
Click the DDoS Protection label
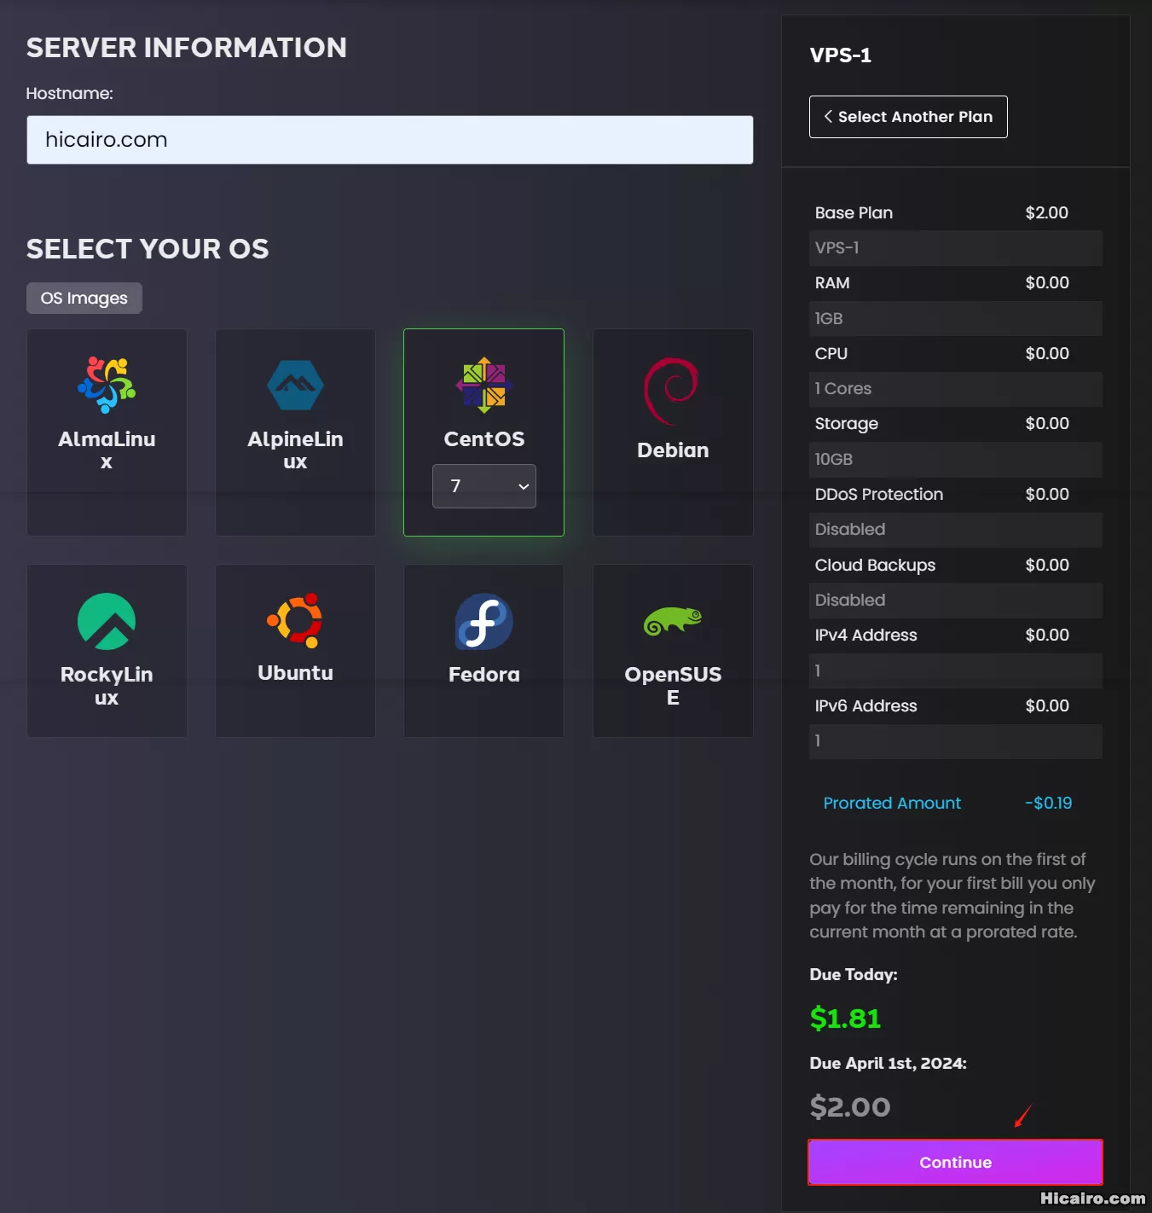[878, 495]
